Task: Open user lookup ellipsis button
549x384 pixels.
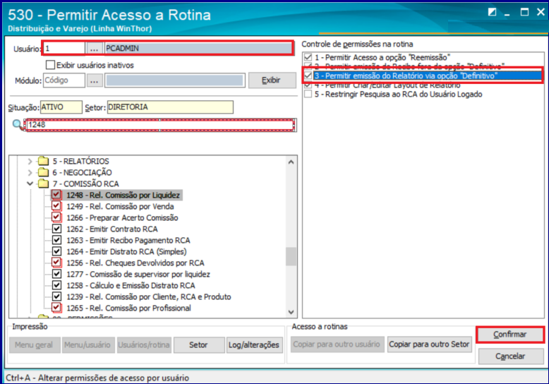Action: (94, 48)
